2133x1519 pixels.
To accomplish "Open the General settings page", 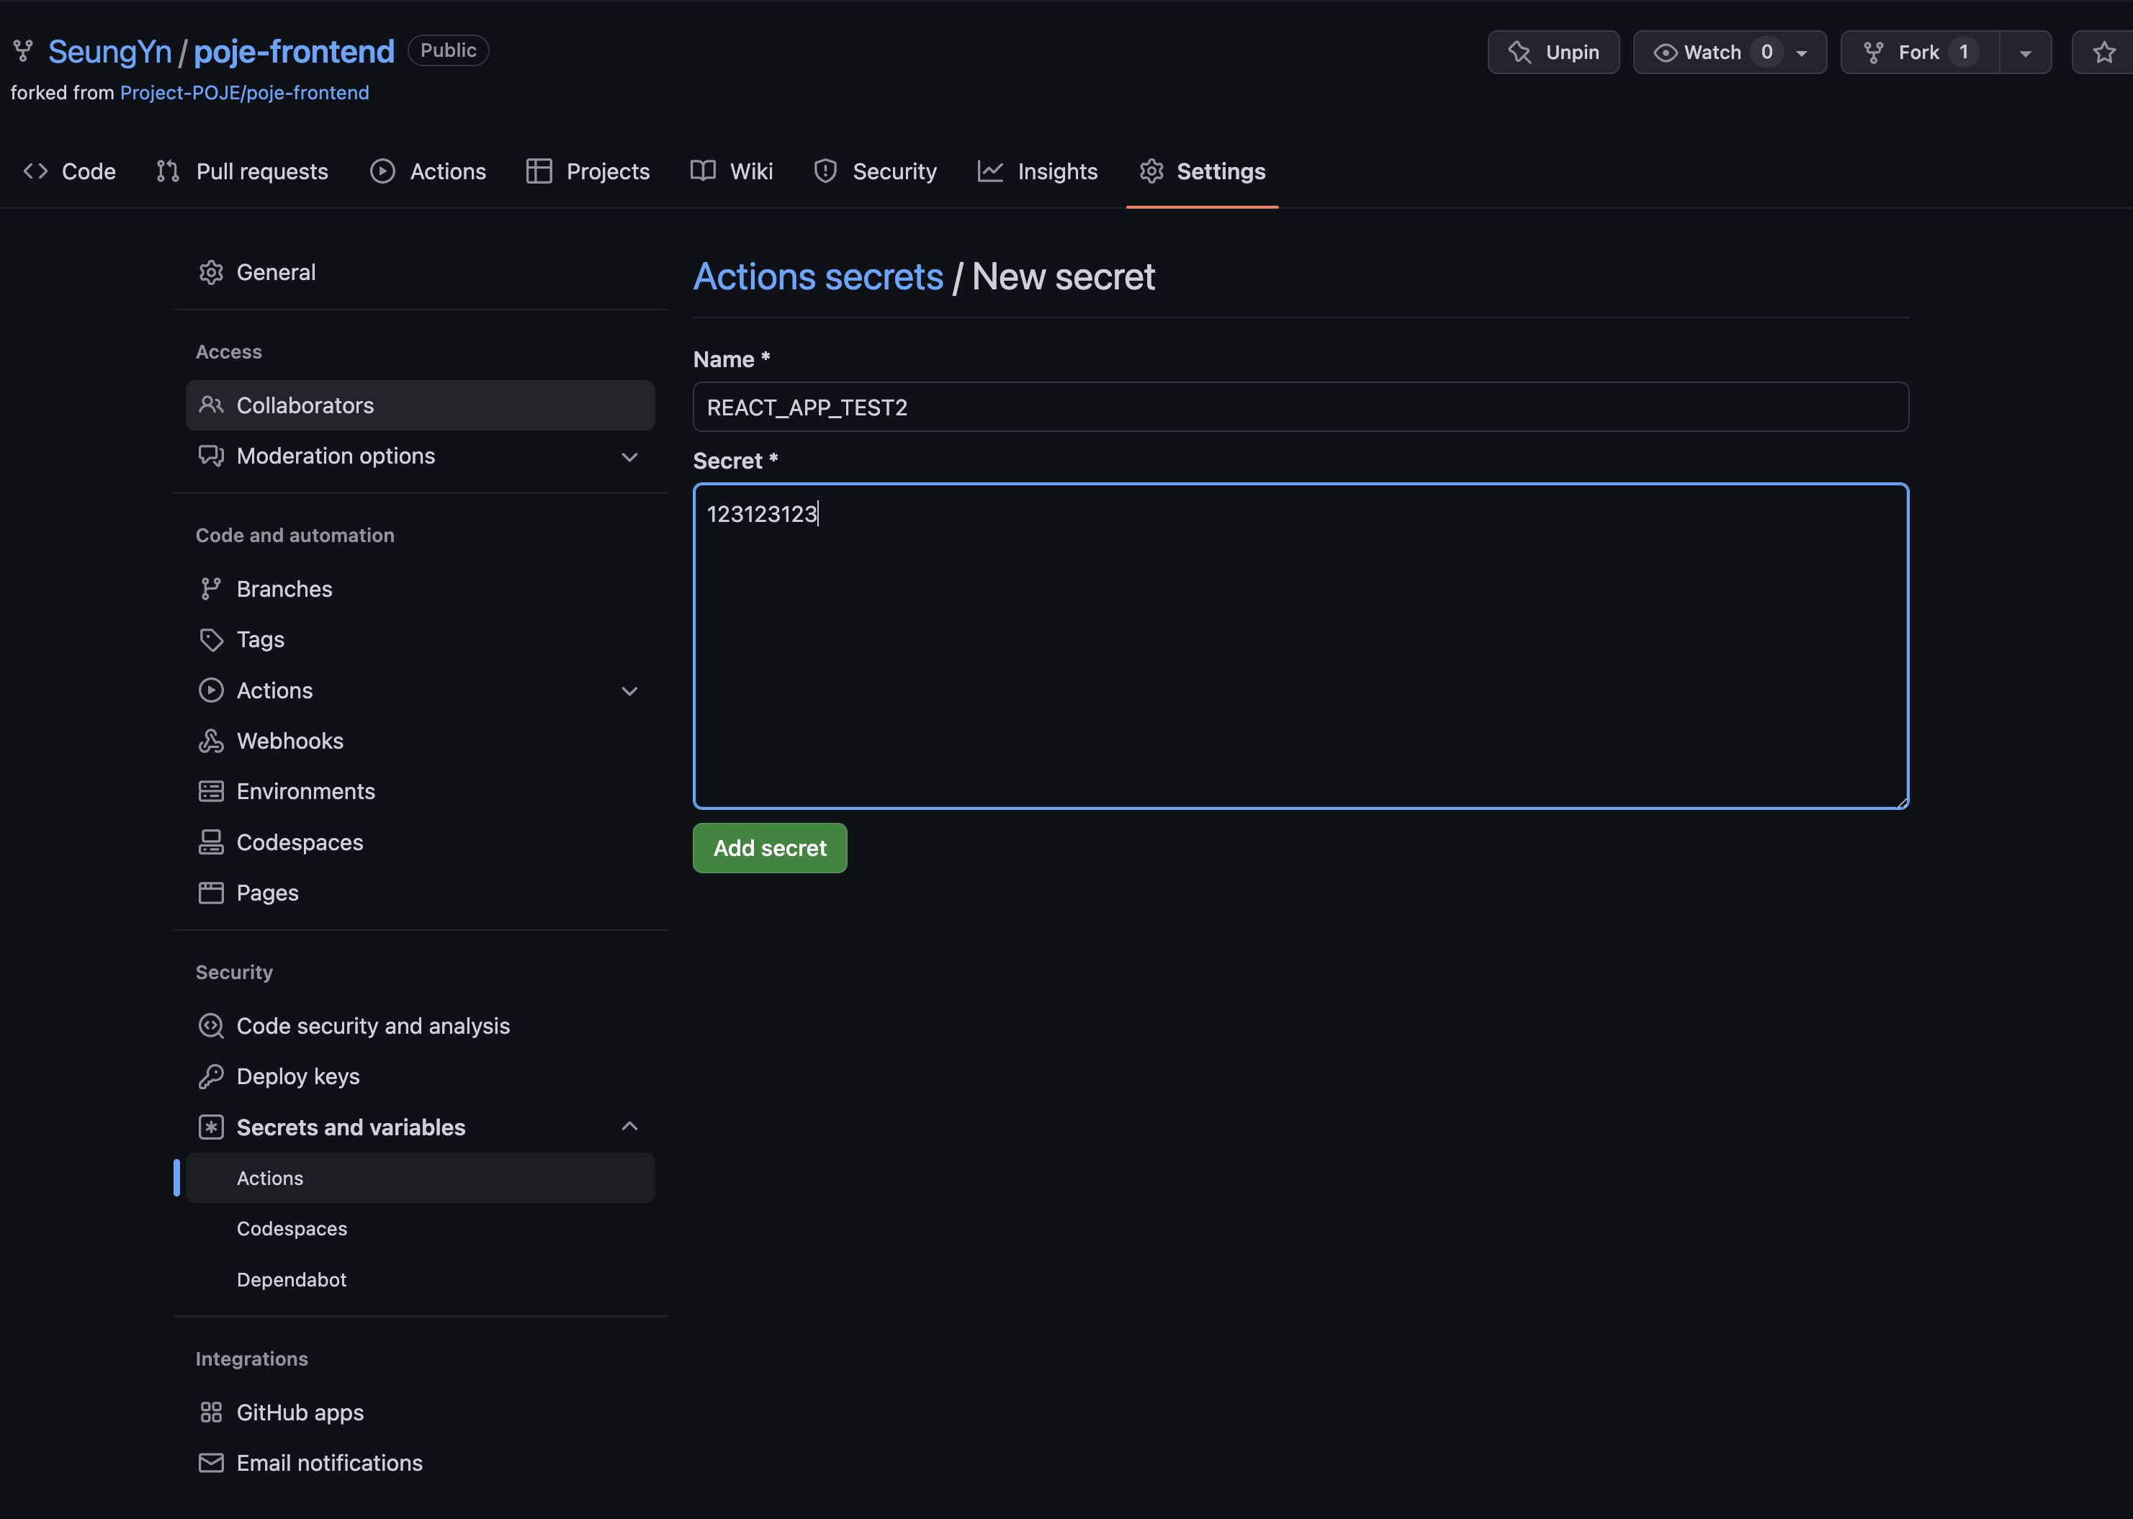I will pos(420,272).
